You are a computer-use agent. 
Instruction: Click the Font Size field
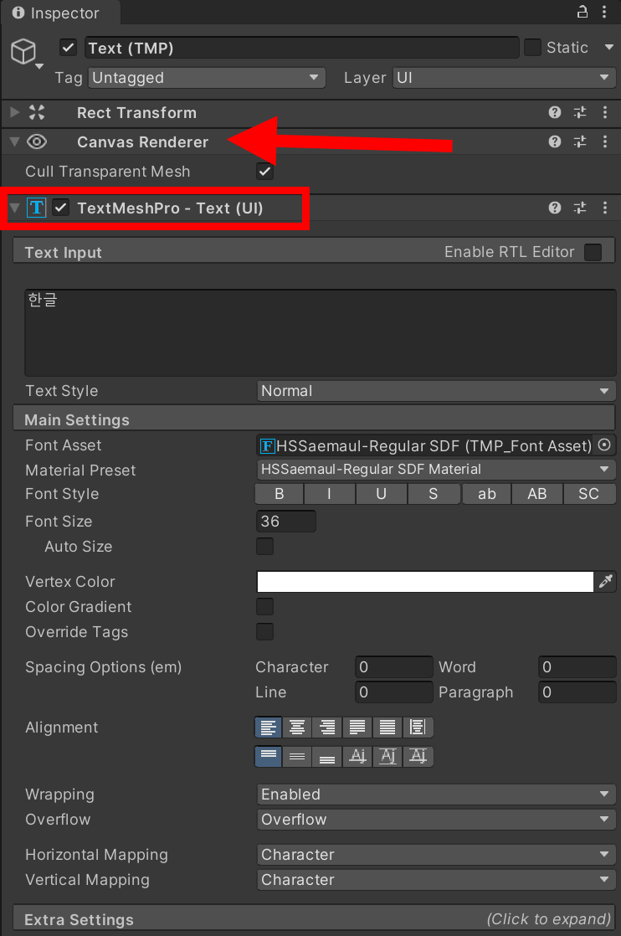(286, 521)
